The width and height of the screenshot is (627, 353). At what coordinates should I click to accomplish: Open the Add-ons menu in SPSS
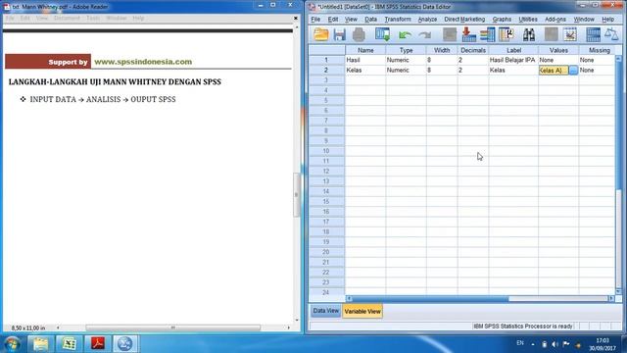coord(555,20)
